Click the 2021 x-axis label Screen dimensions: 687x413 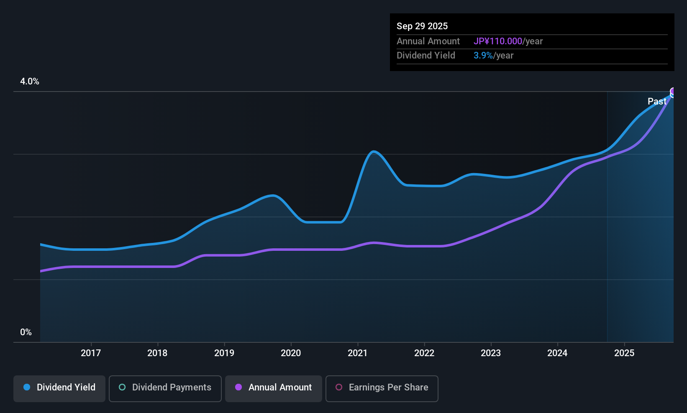(358, 353)
